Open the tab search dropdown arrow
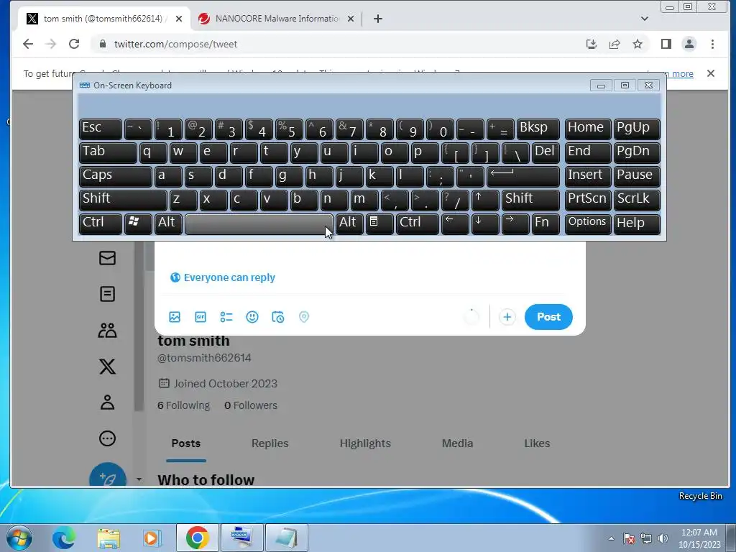736x552 pixels. (x=645, y=19)
